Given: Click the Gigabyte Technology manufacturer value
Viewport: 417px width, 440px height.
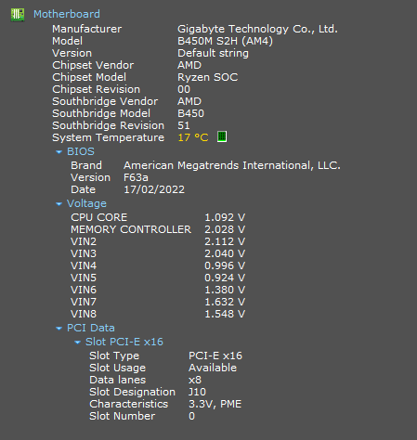Looking at the screenshot, I should pyautogui.click(x=257, y=29).
